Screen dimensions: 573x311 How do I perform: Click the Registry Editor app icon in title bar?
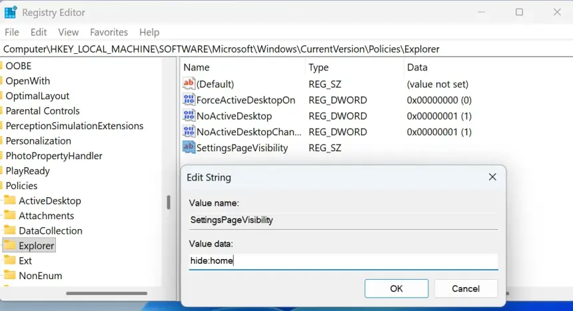11,12
